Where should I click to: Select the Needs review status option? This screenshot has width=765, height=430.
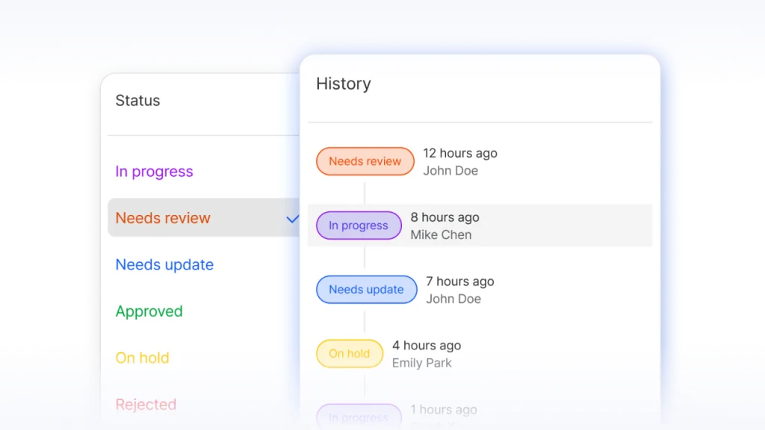tap(163, 218)
